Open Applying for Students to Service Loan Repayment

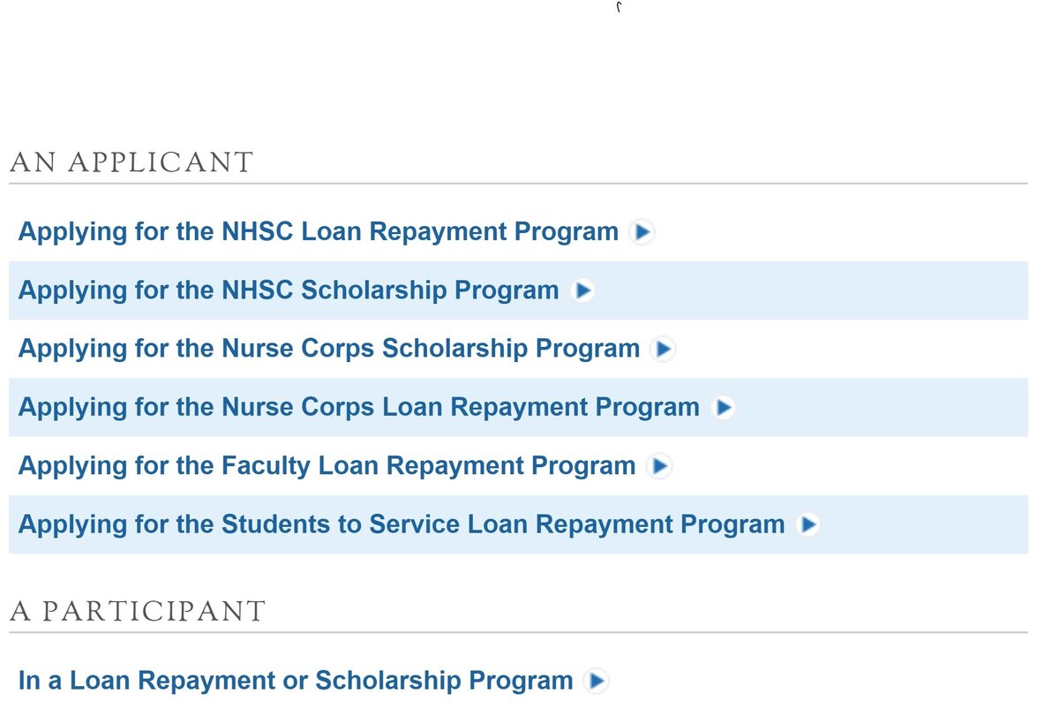point(402,524)
